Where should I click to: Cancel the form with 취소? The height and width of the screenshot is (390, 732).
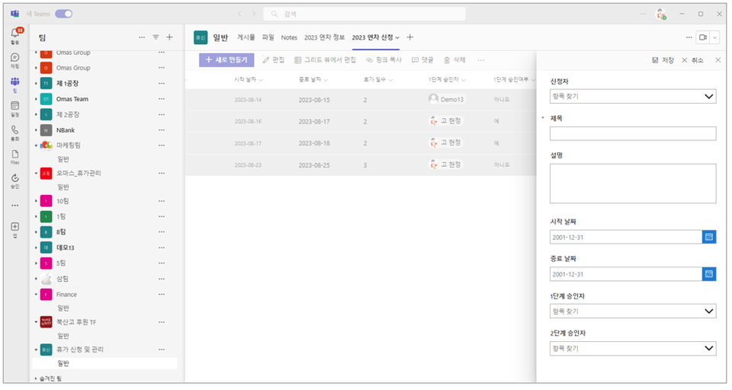(x=693, y=60)
